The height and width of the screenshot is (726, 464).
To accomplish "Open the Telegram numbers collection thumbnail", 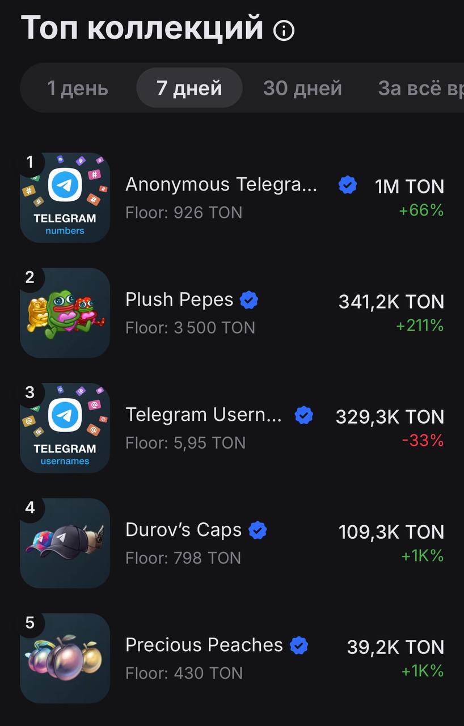I will point(65,198).
